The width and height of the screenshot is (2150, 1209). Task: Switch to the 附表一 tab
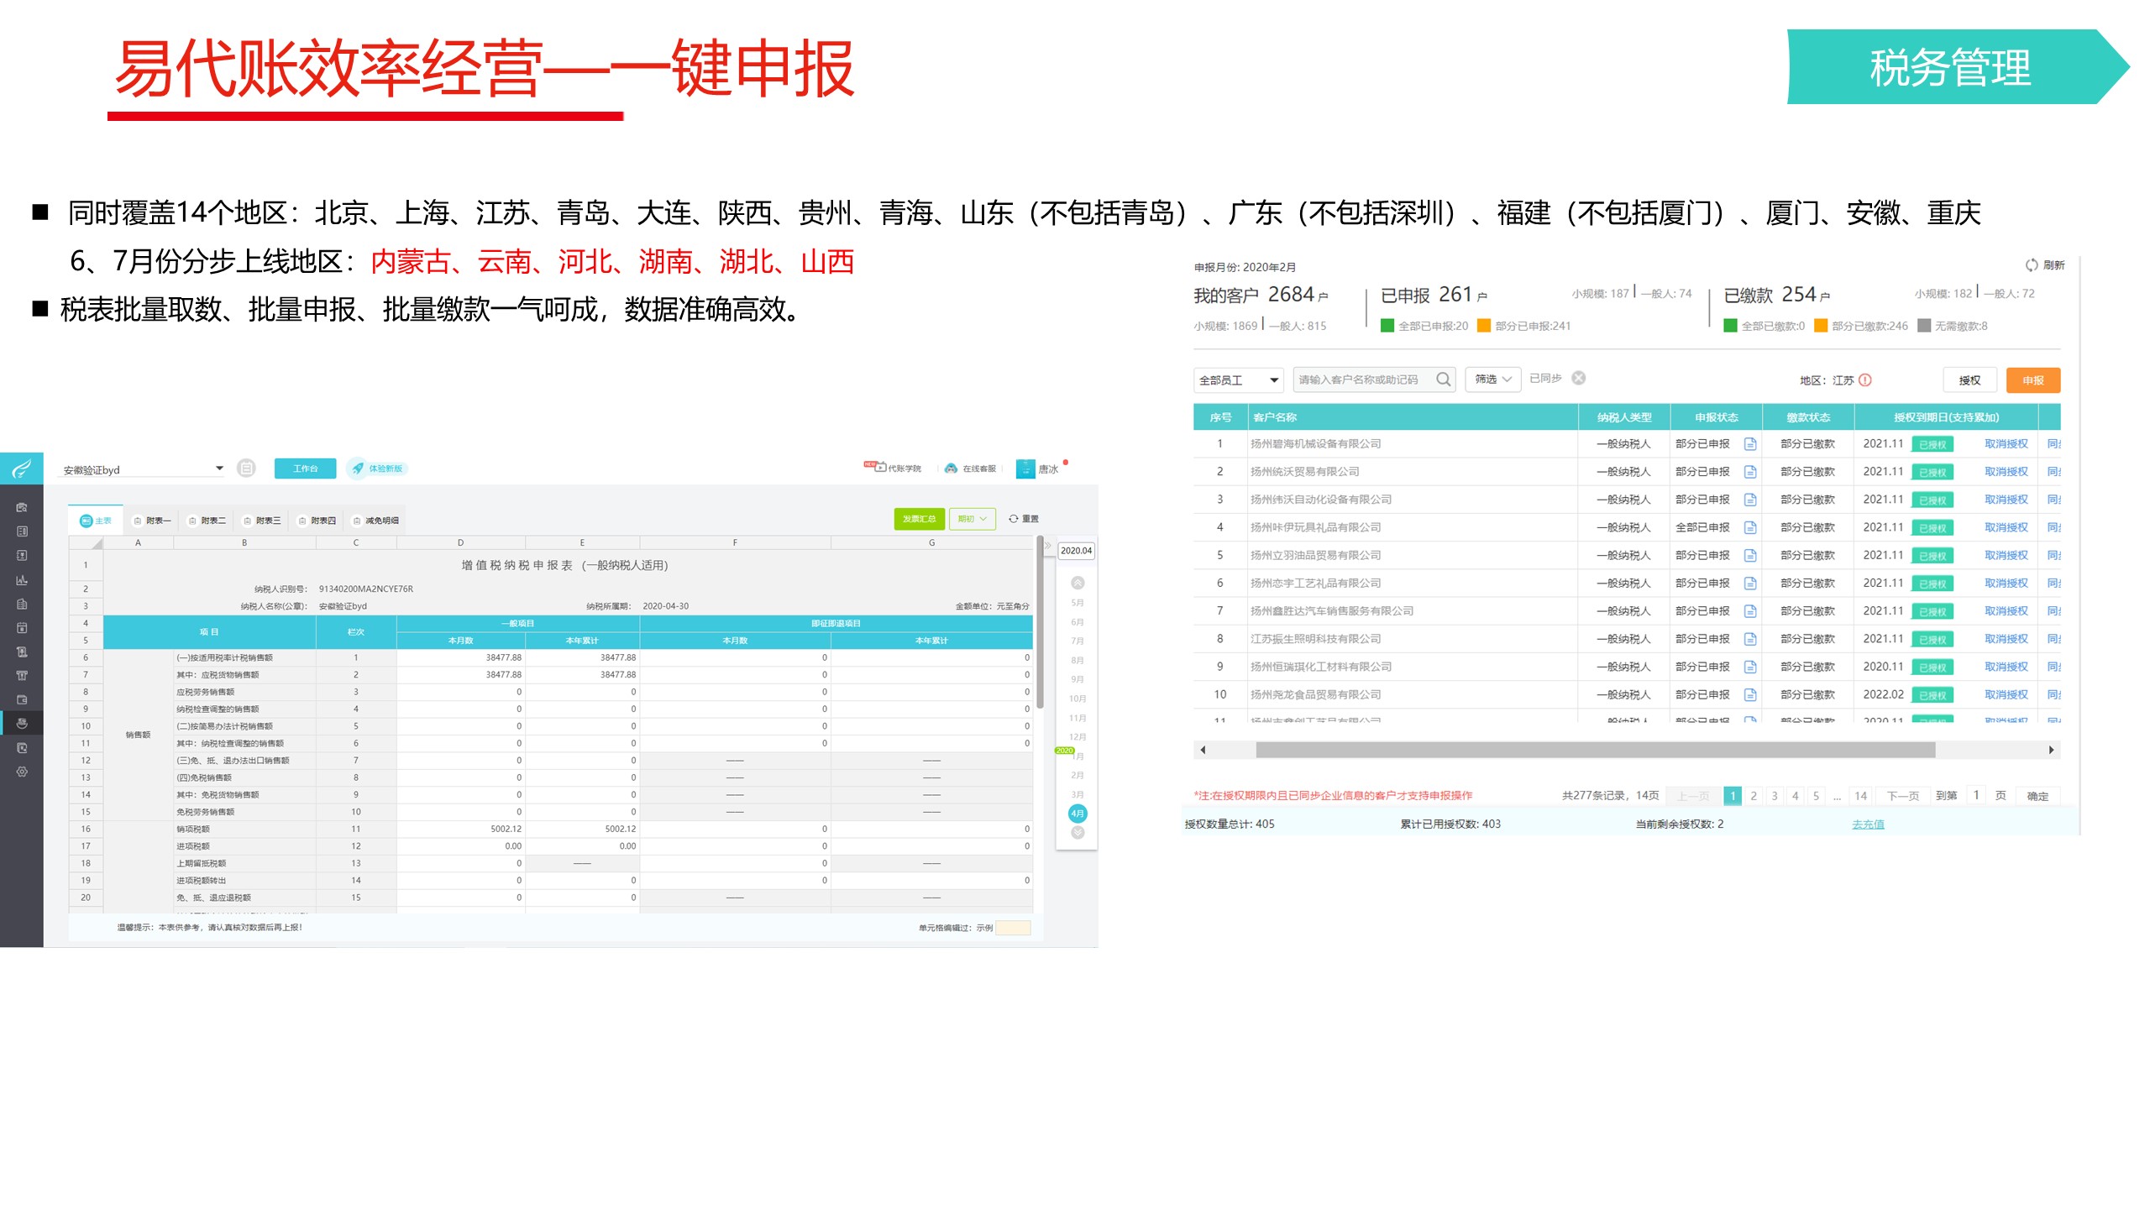click(x=152, y=521)
